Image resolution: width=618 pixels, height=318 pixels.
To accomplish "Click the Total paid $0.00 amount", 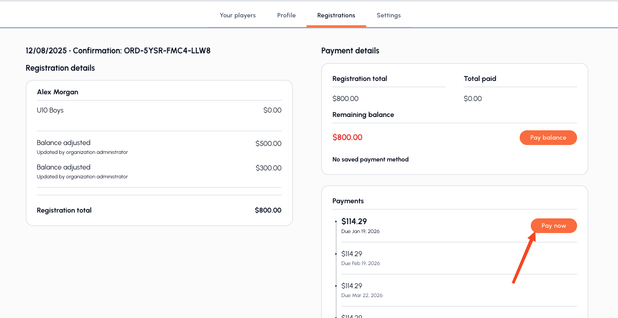I will (473, 99).
